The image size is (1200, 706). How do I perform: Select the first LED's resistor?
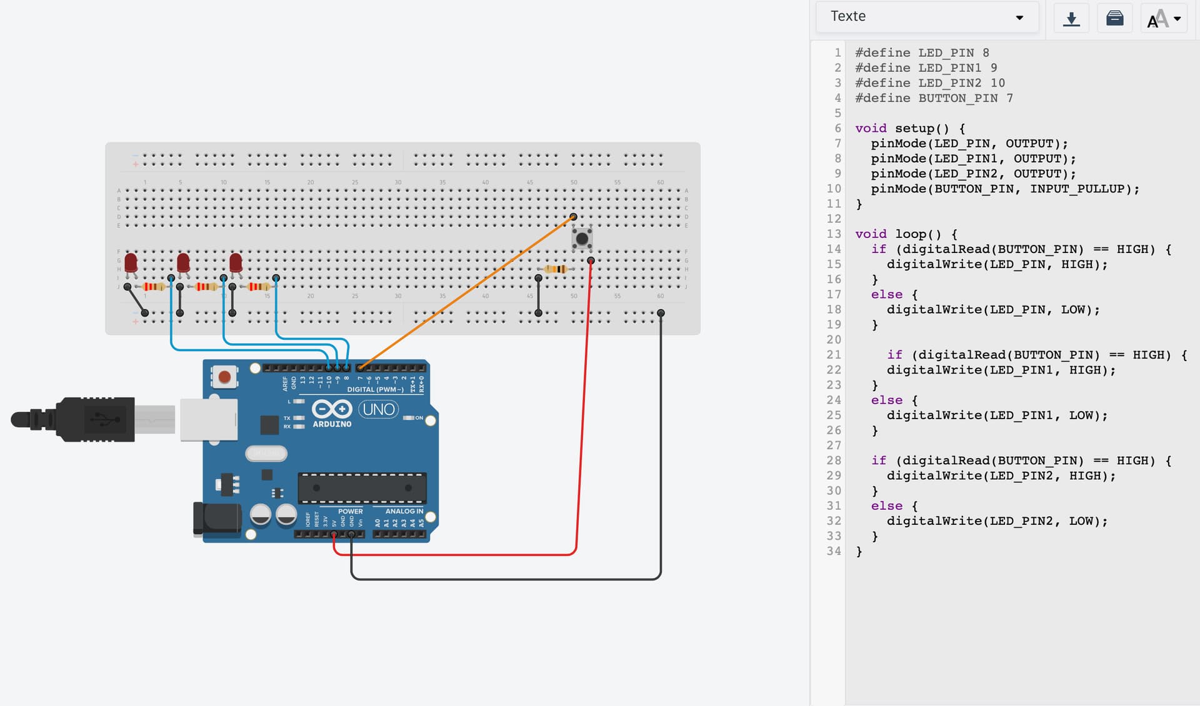pos(153,287)
